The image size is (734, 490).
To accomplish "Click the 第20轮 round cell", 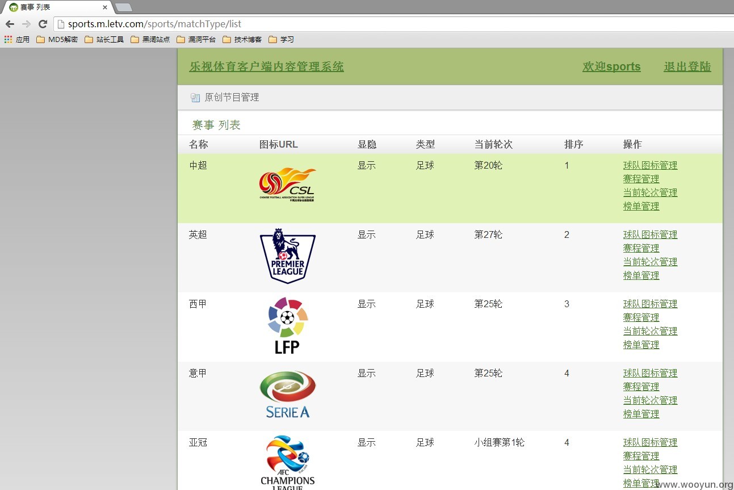I will click(x=488, y=165).
